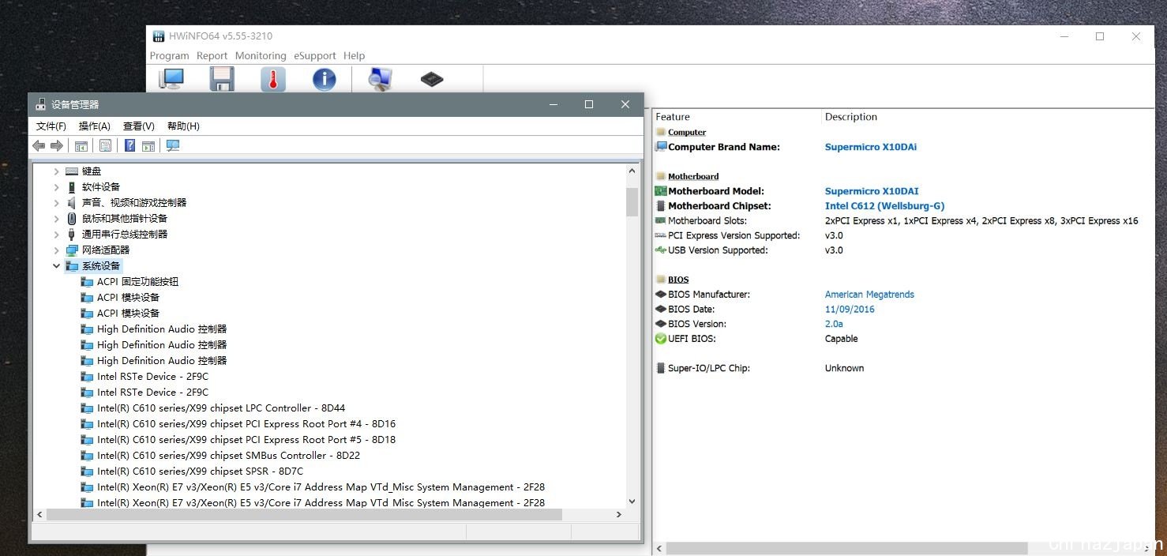
Task: Click the Device Manager vertical scrollbar thumb
Action: point(632,201)
